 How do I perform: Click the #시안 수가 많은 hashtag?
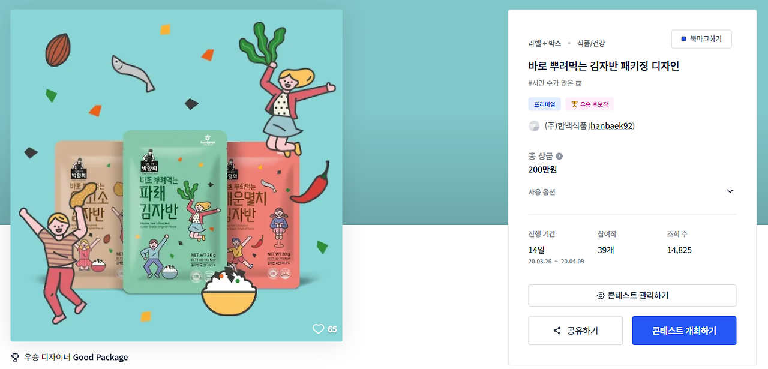(x=551, y=83)
